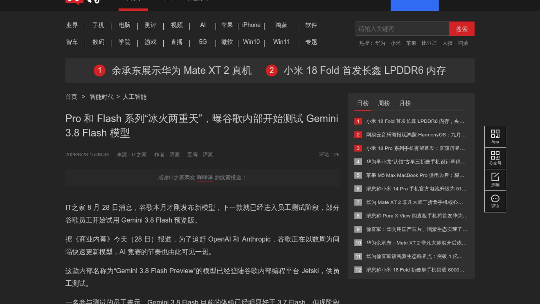
Task: Open the 测评 navigation category
Action: tap(150, 25)
